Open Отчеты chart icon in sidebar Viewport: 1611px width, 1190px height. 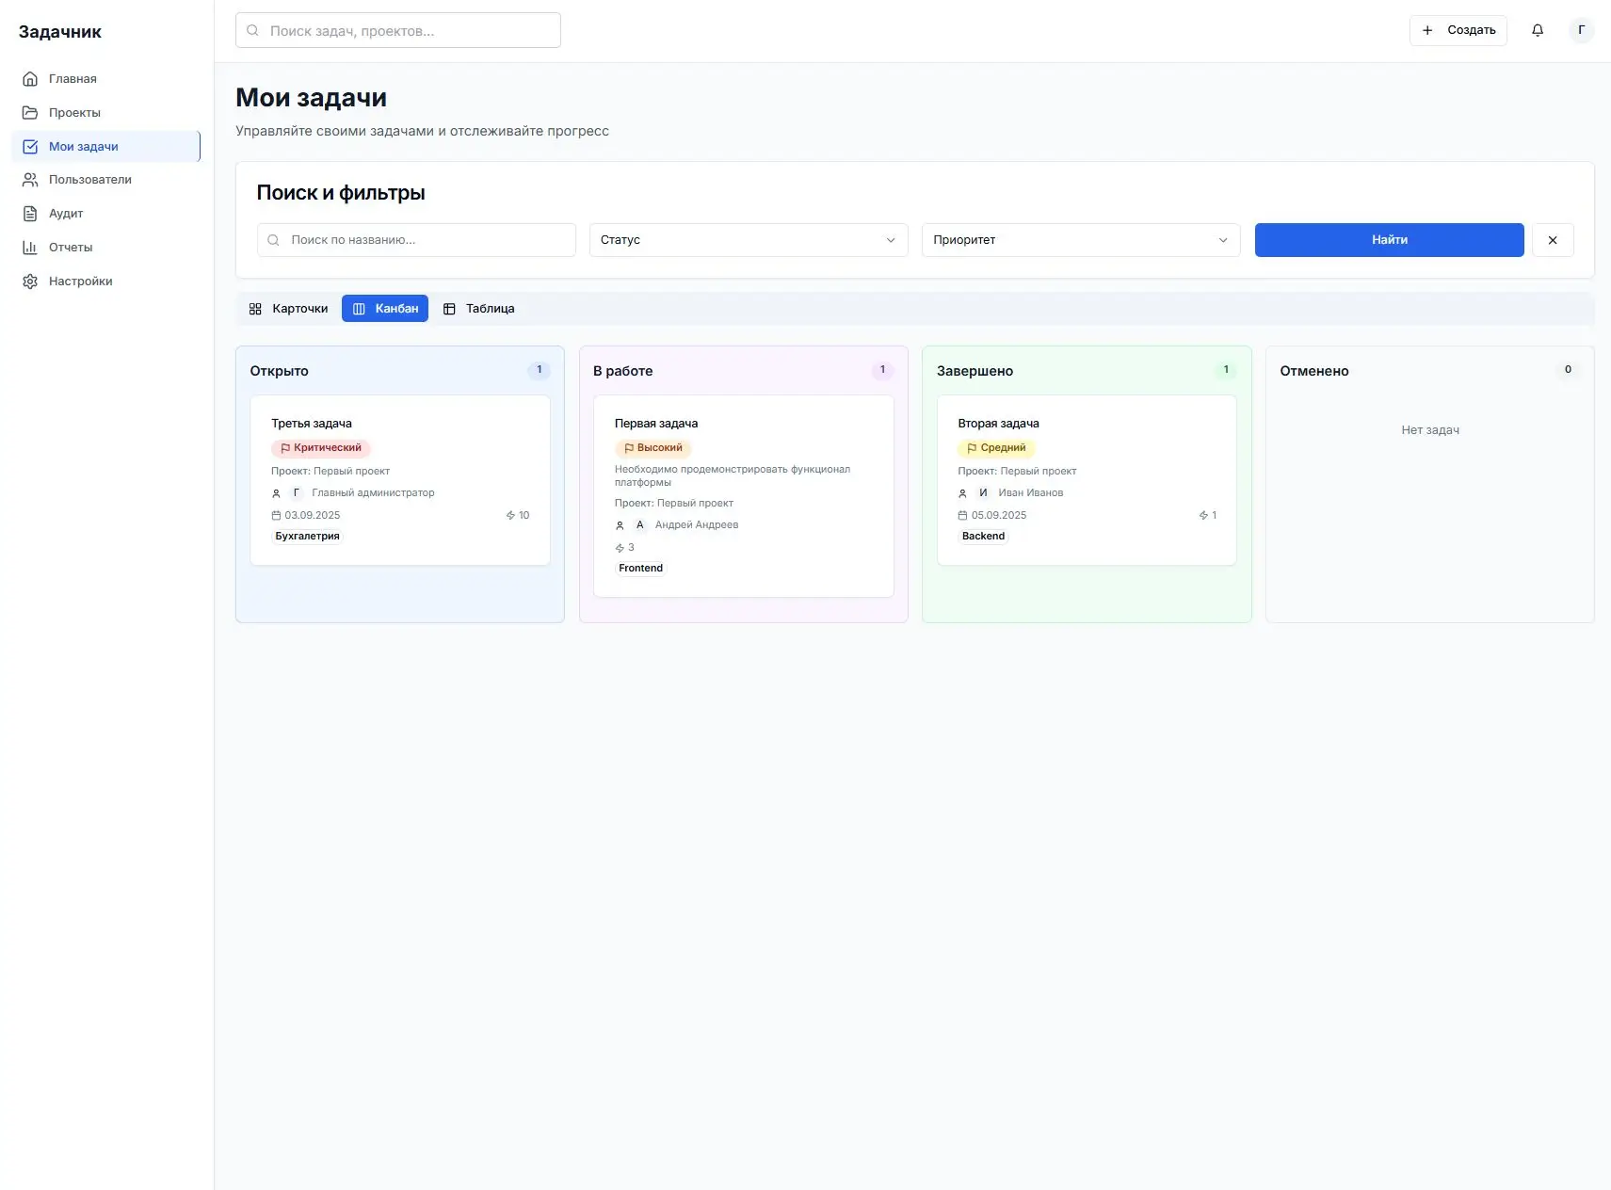point(30,248)
